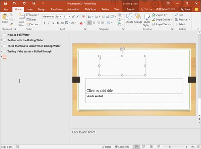
Task: Open the font color picker
Action: 84,23
